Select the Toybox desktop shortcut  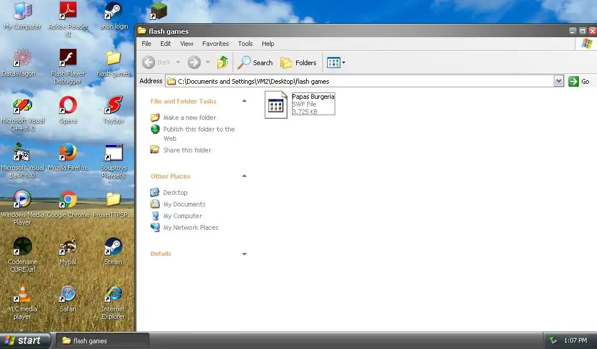[x=114, y=110]
